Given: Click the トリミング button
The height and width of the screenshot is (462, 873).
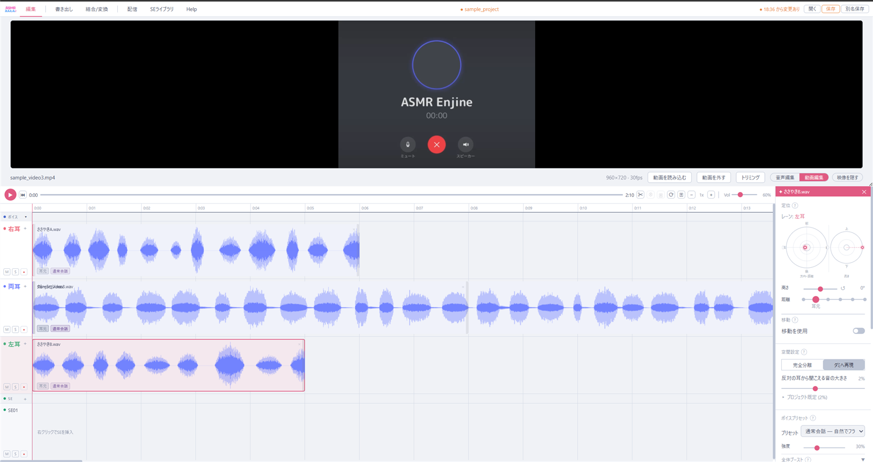Looking at the screenshot, I should click(x=750, y=177).
